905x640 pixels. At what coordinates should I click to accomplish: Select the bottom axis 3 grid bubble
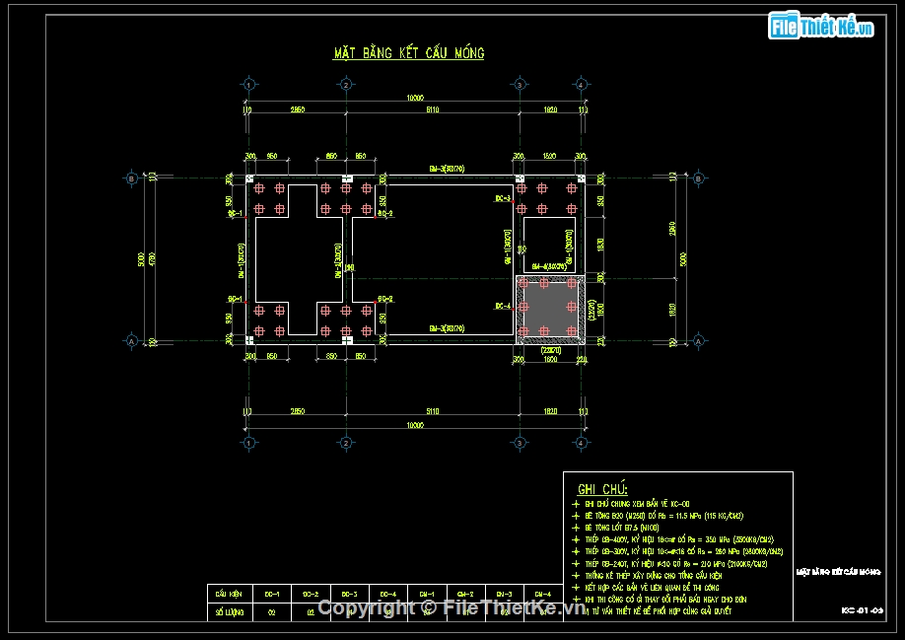click(520, 443)
